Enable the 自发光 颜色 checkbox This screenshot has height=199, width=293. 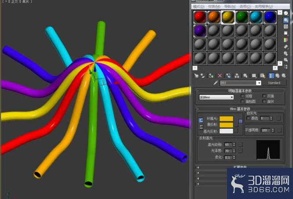[x=248, y=118]
